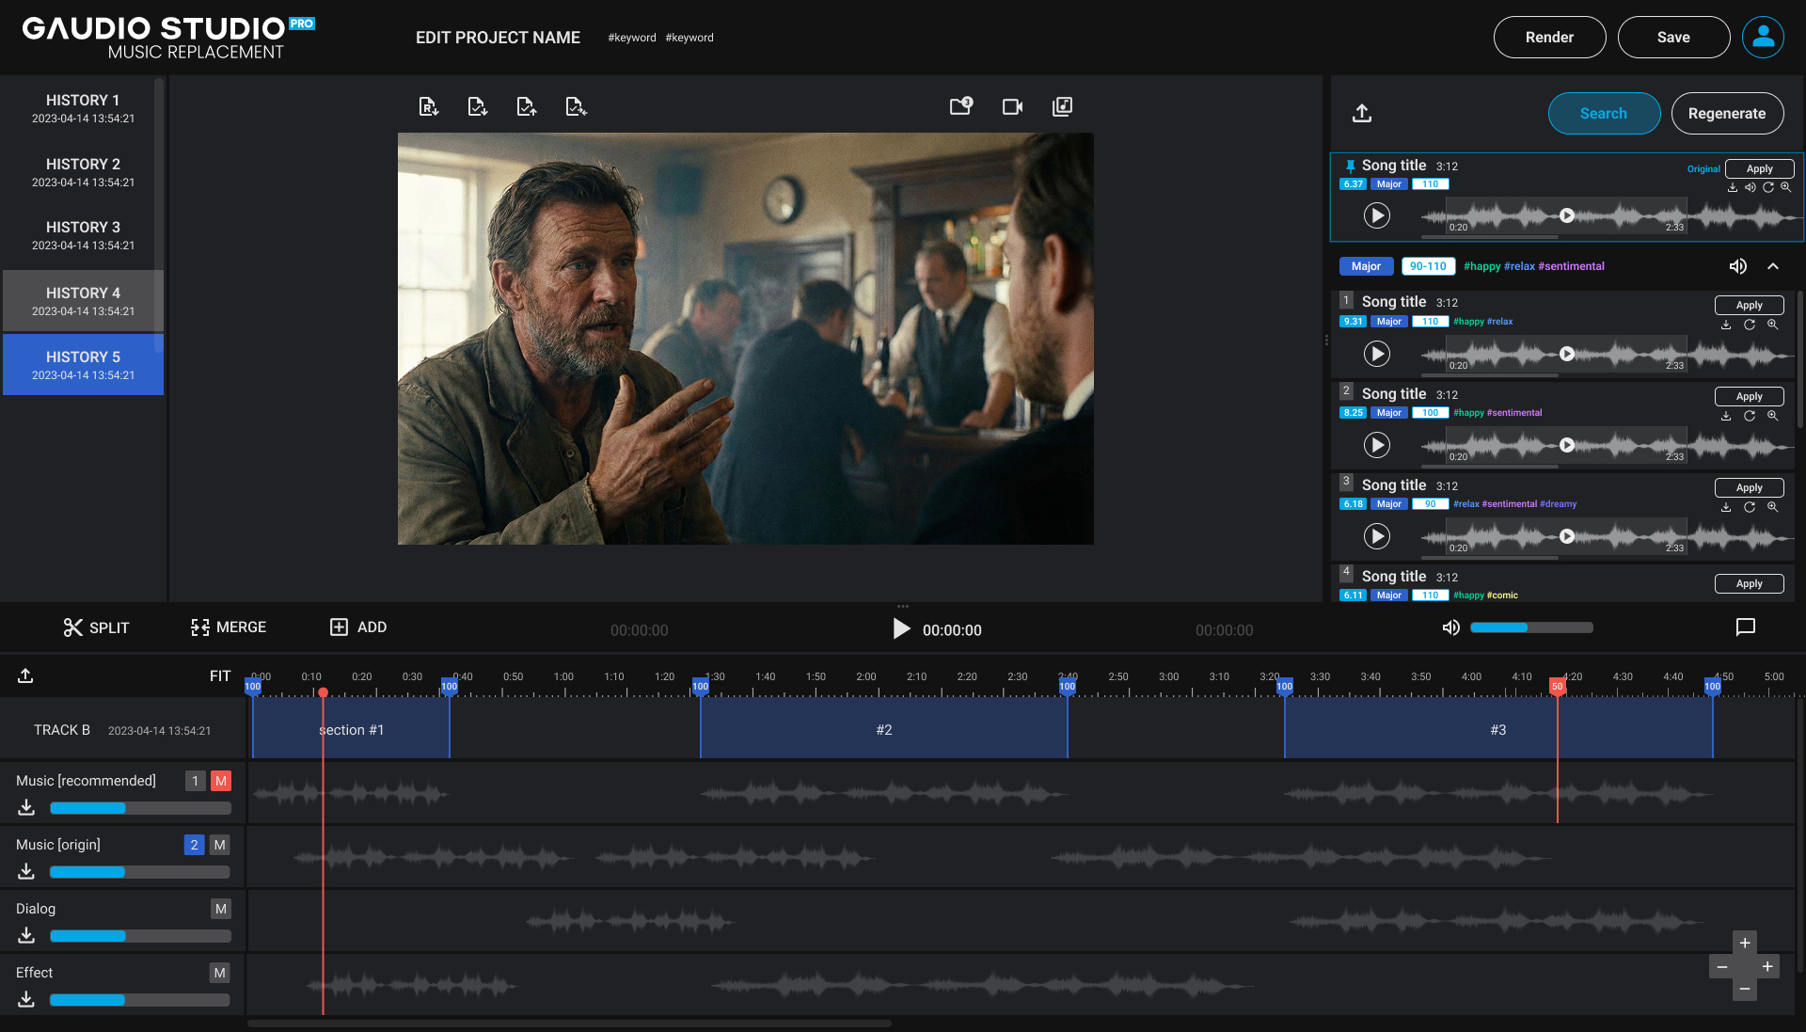Open the video camera icon above the preview
Image resolution: width=1806 pixels, height=1032 pixels.
[x=1012, y=106]
